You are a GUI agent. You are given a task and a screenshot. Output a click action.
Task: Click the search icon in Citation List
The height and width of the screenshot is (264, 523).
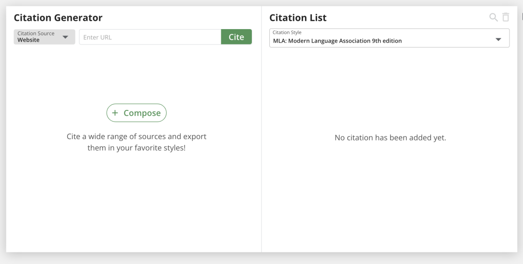tap(493, 17)
